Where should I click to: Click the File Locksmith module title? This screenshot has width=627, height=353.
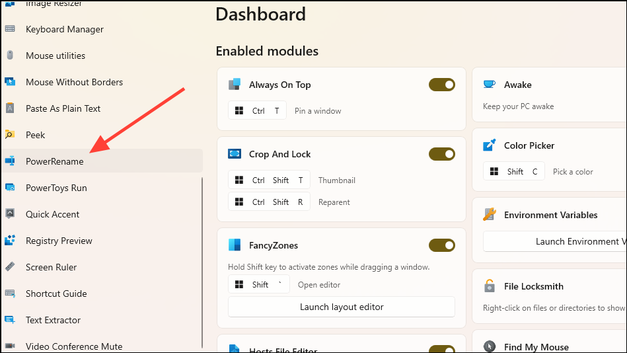(533, 286)
